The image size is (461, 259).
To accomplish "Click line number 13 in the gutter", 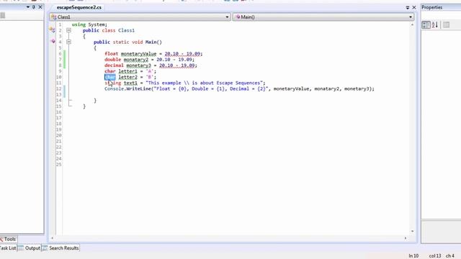I will pyautogui.click(x=59, y=94).
